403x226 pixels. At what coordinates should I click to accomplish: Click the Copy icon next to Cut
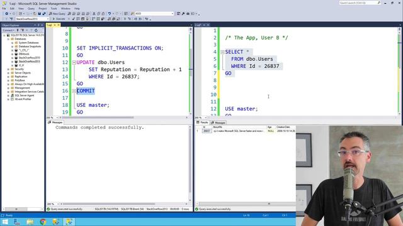click(99, 14)
